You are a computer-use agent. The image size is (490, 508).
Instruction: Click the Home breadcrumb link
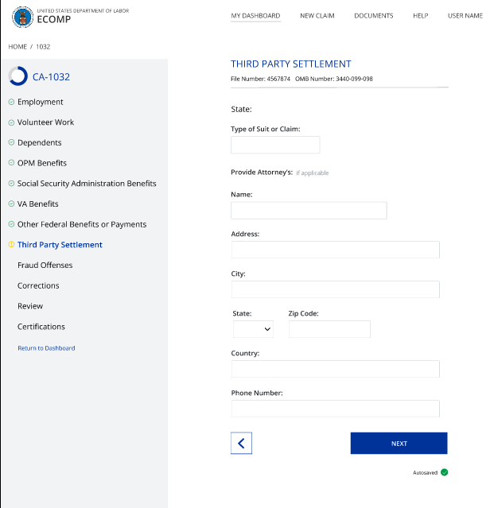(17, 47)
